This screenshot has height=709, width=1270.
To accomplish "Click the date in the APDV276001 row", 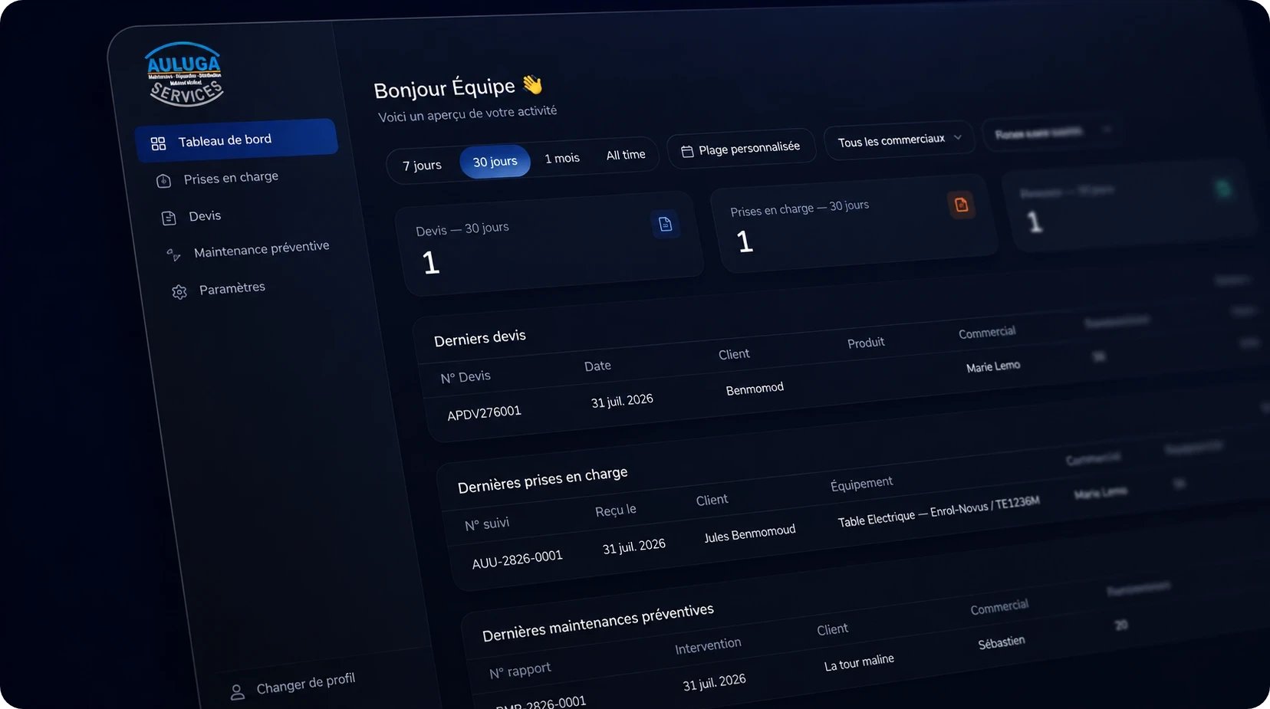I will (622, 401).
